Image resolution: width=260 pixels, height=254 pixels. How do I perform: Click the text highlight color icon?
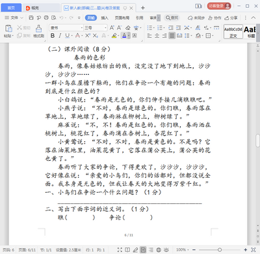tap(114, 35)
